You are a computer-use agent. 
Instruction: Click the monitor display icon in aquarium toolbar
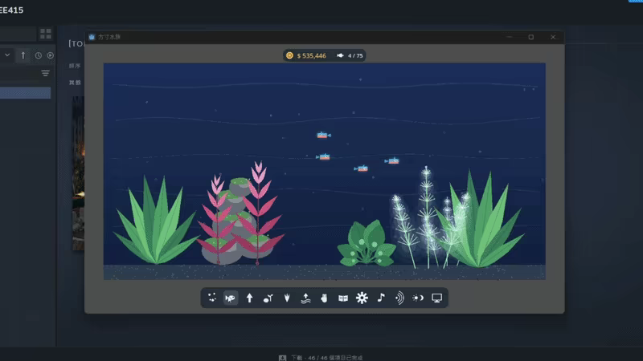[436, 298]
